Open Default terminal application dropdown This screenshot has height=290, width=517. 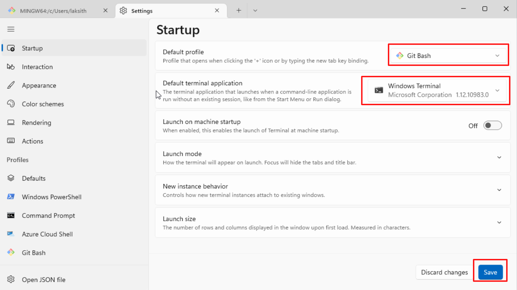(x=437, y=90)
